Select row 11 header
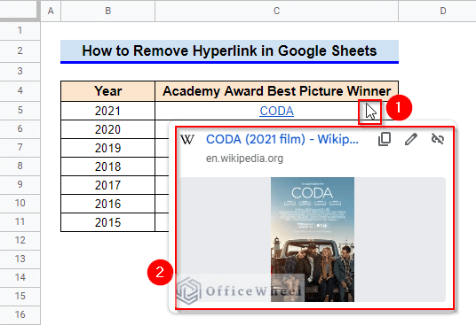The image size is (476, 325). 20,221
